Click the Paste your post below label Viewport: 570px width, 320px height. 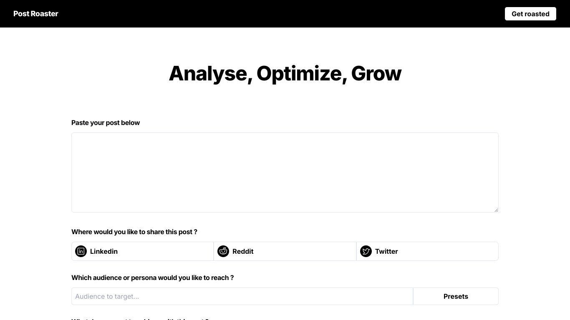pos(106,122)
